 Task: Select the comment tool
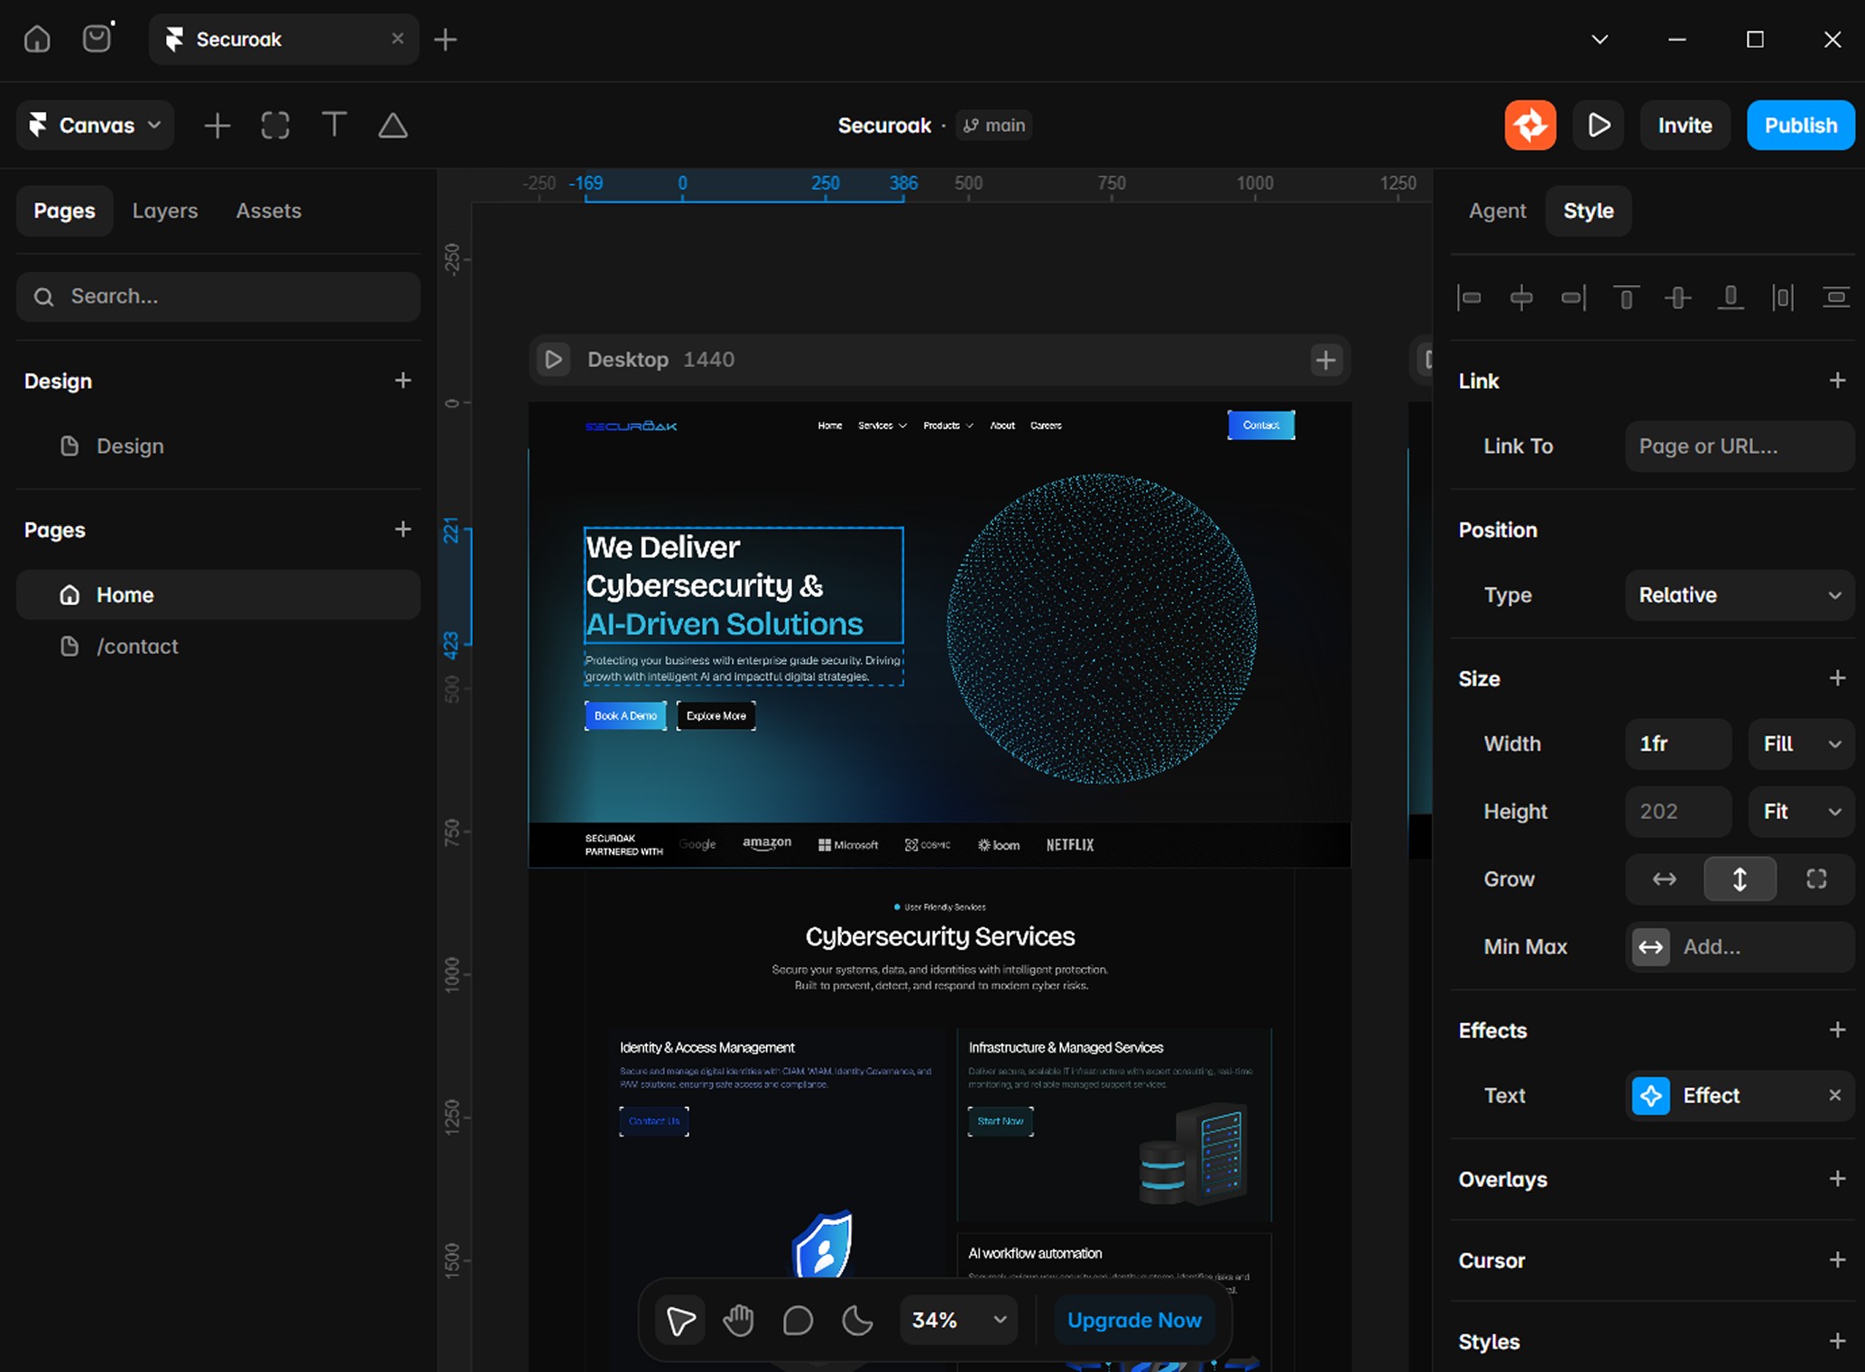(x=798, y=1321)
